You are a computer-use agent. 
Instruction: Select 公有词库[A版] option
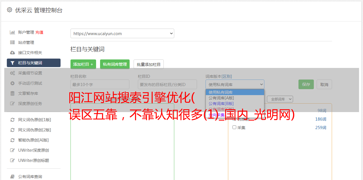(x=235, y=98)
